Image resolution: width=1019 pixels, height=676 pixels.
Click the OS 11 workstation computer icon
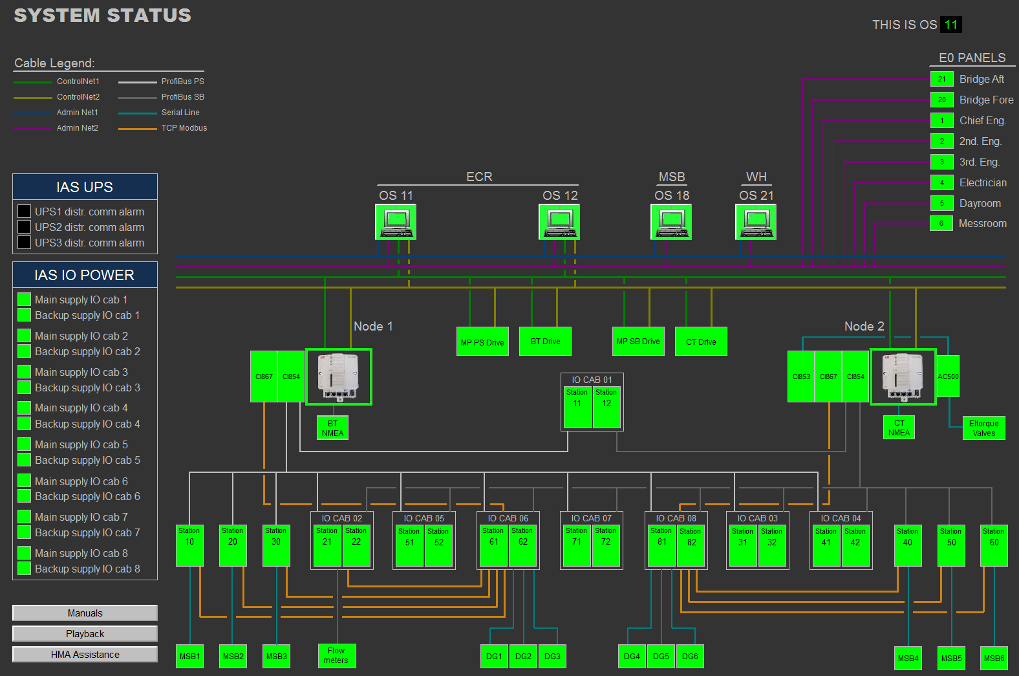(x=396, y=222)
